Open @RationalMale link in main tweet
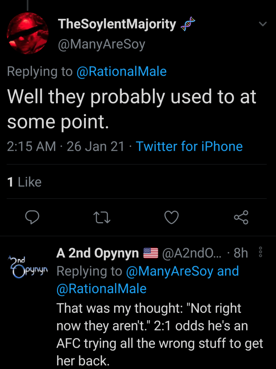 121,71
